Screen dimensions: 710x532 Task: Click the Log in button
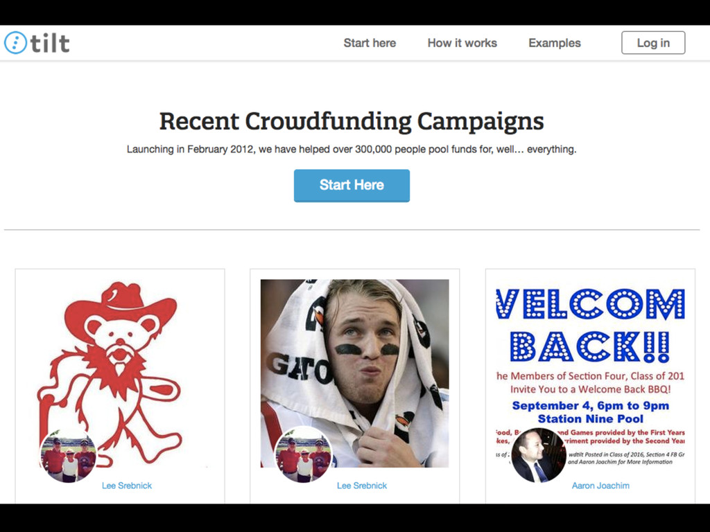coord(653,42)
